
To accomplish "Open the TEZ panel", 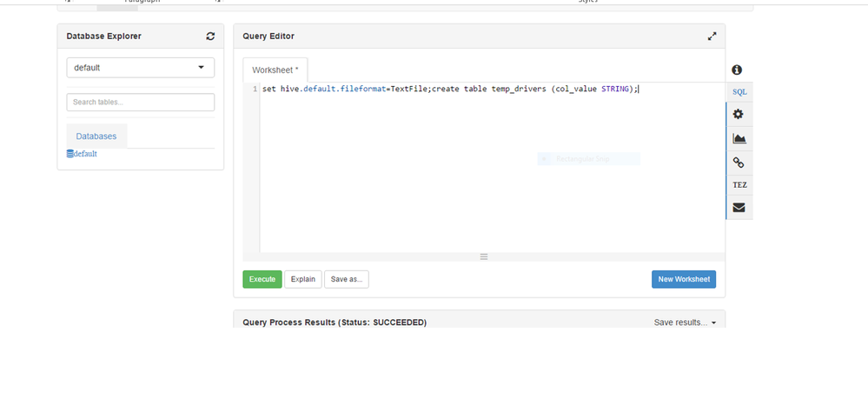I will pos(739,185).
